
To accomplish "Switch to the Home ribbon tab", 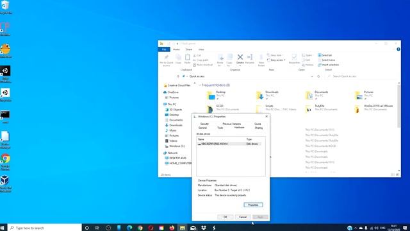I will (176, 49).
